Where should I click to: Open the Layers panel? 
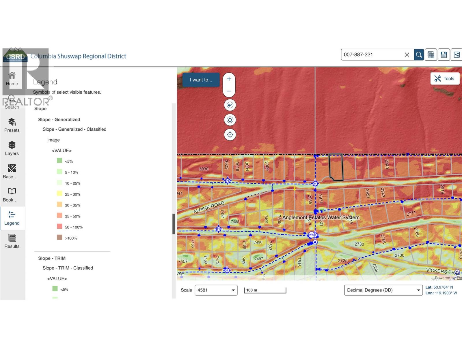pyautogui.click(x=12, y=149)
